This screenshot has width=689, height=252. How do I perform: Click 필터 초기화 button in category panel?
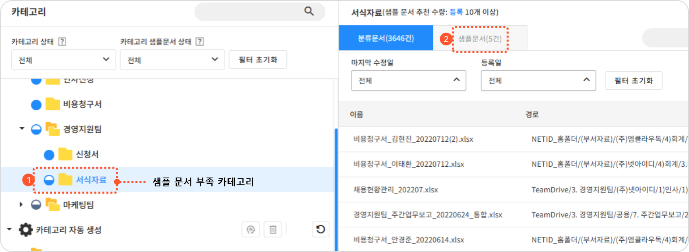tap(258, 60)
